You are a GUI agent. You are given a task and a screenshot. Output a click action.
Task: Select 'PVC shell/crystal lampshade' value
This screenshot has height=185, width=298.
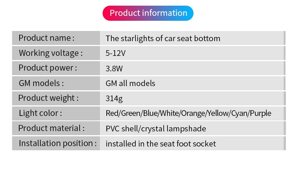(156, 129)
